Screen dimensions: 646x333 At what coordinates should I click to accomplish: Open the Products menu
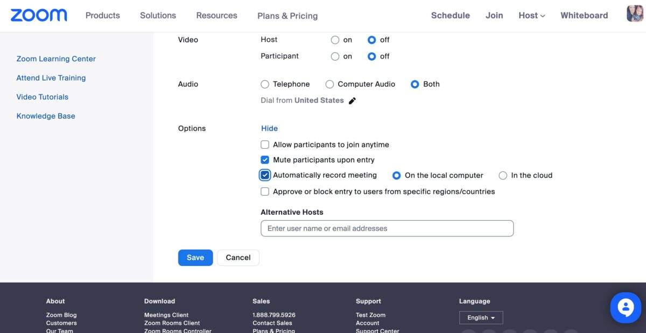tap(102, 16)
